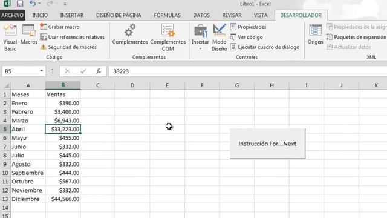
Task: Select cell with $6,943.00
Action: 63,121
